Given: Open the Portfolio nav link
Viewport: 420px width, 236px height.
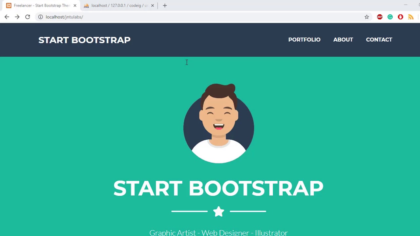Looking at the screenshot, I should click(304, 40).
